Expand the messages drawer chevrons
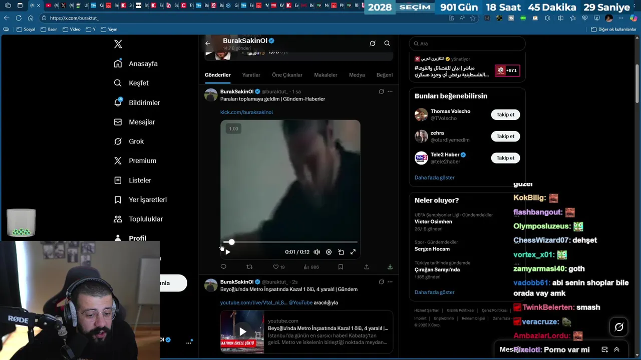 pyautogui.click(x=616, y=349)
